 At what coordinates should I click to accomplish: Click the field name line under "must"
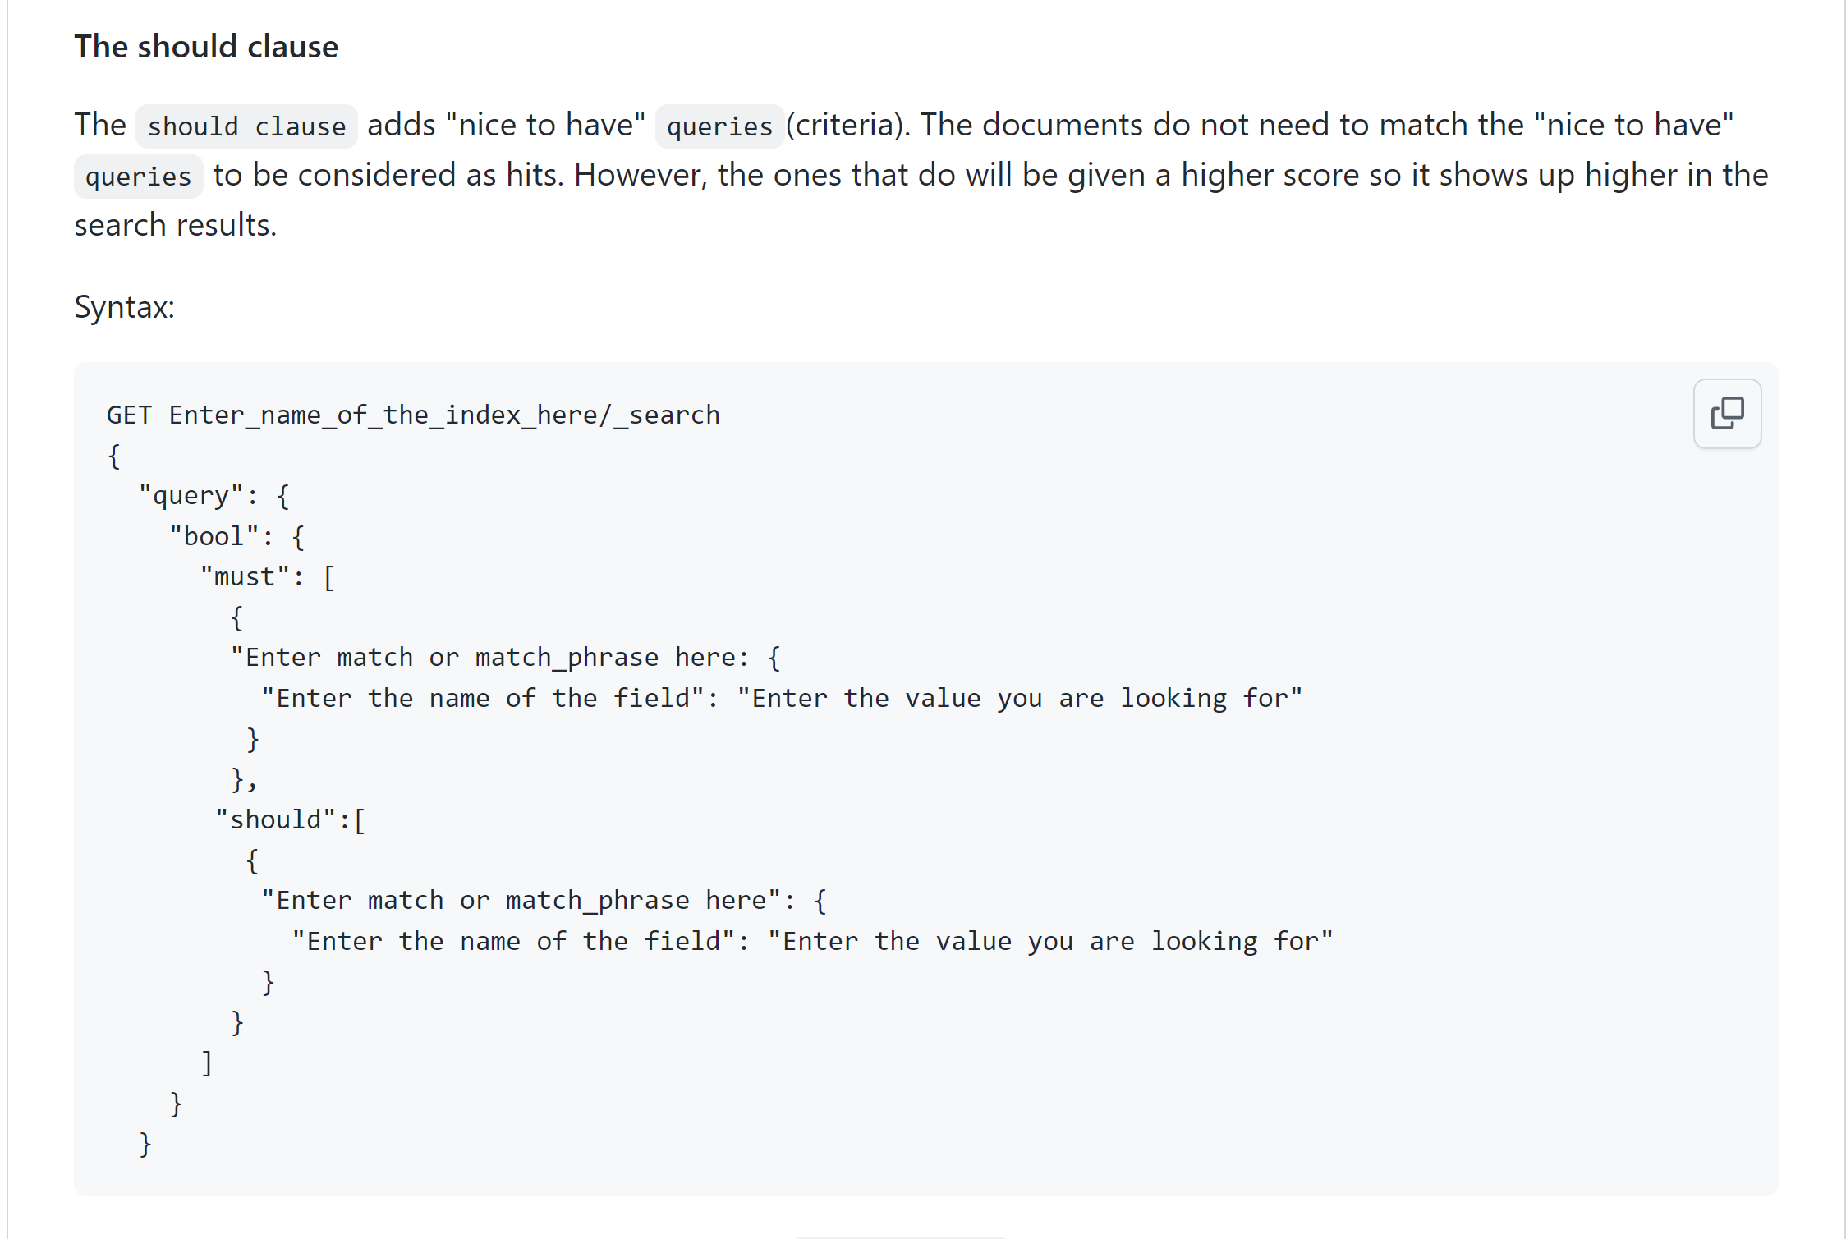tap(782, 699)
